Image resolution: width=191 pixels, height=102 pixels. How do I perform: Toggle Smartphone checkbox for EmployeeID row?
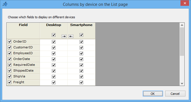(82, 54)
